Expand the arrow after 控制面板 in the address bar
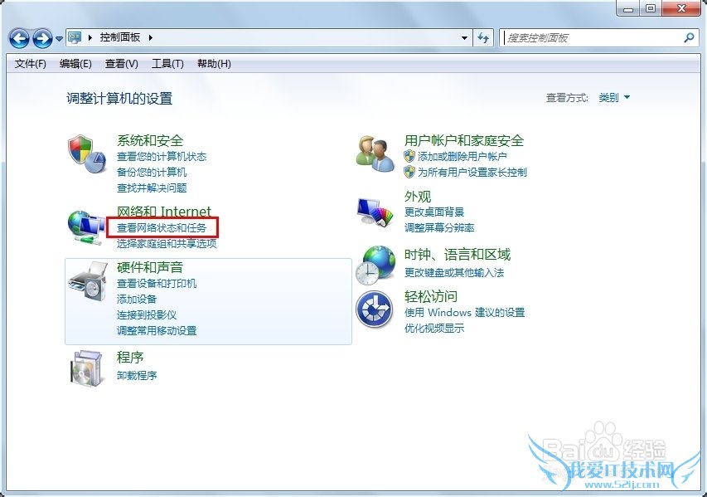The image size is (707, 497). coord(151,37)
